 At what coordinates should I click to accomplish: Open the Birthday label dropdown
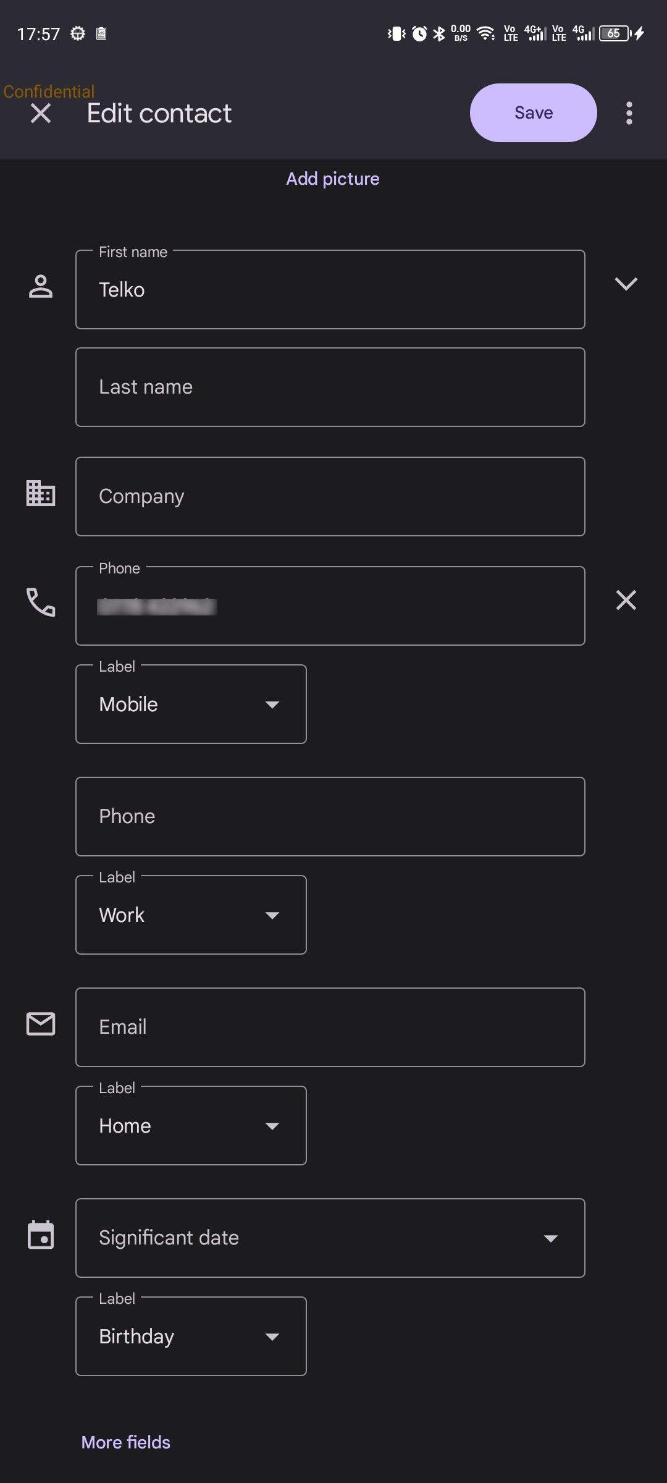pos(191,1337)
